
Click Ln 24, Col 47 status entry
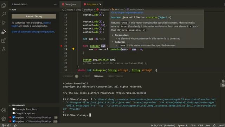[x=163, y=126]
